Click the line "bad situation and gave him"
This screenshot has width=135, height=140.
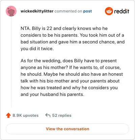click(73, 42)
